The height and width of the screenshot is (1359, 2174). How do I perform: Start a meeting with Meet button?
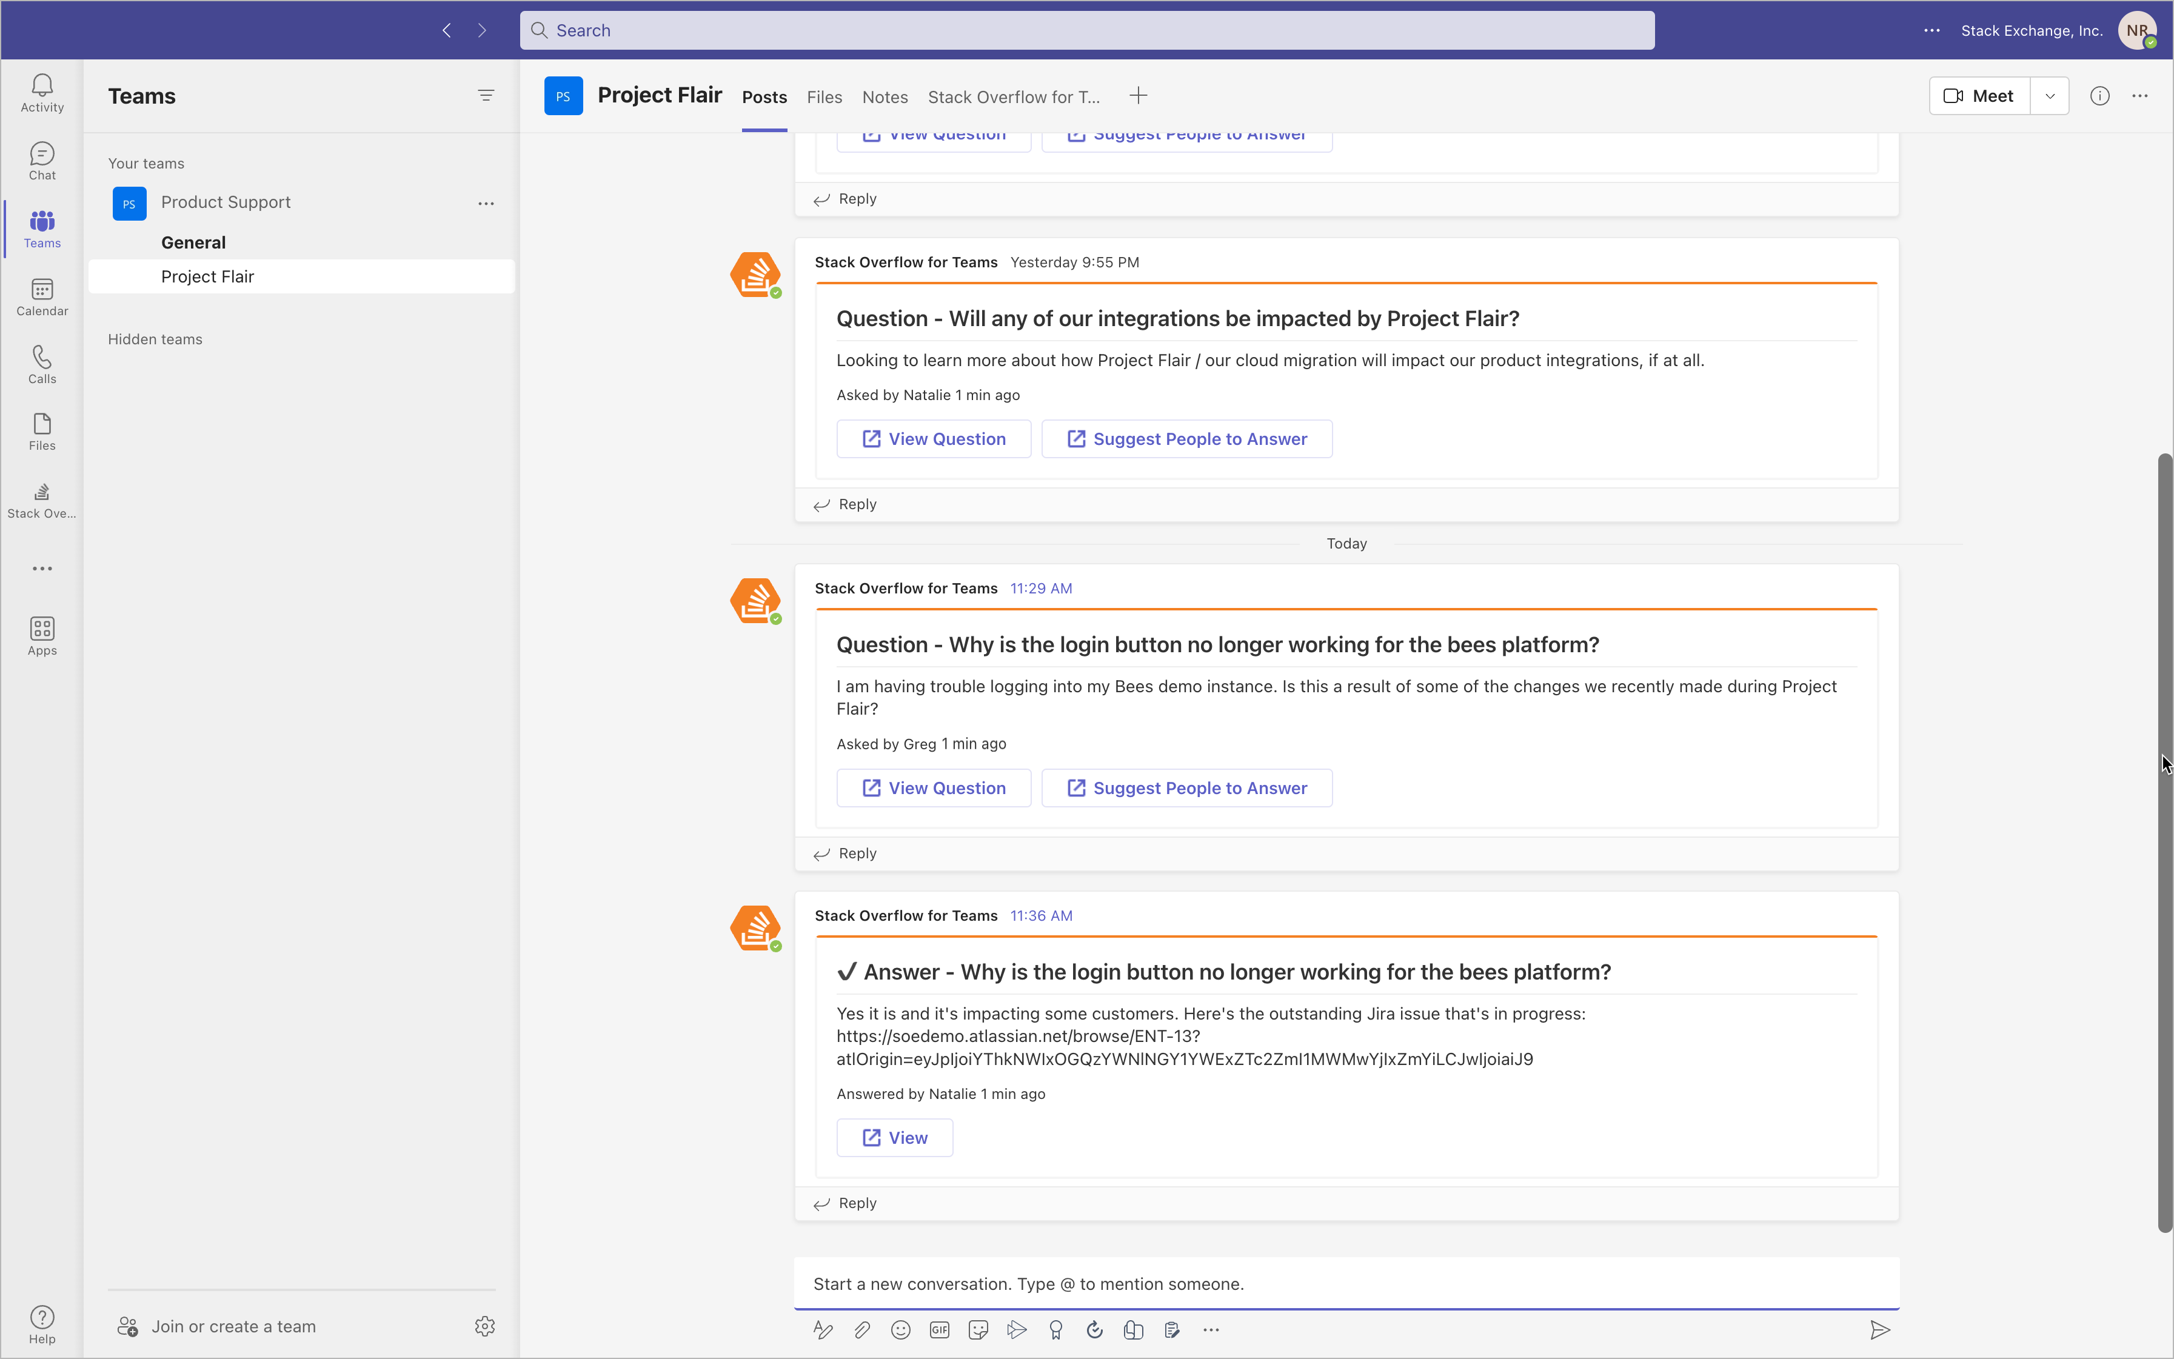pos(1979,96)
